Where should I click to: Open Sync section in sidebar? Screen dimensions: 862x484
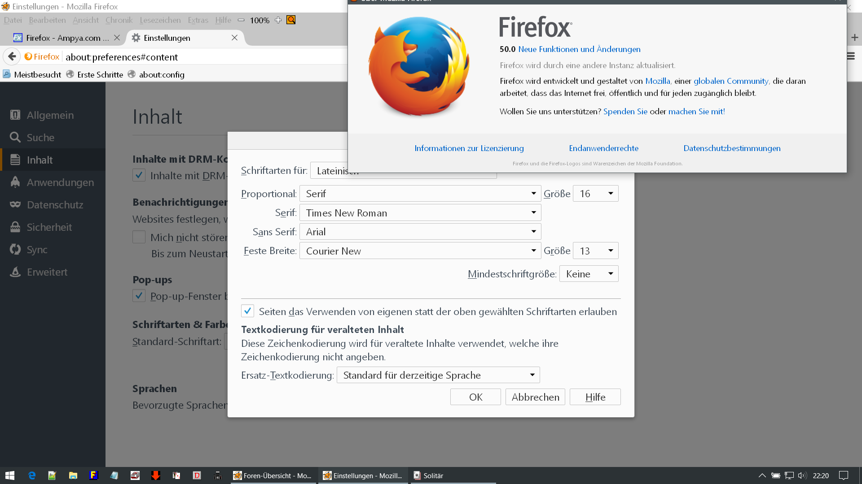click(x=37, y=250)
